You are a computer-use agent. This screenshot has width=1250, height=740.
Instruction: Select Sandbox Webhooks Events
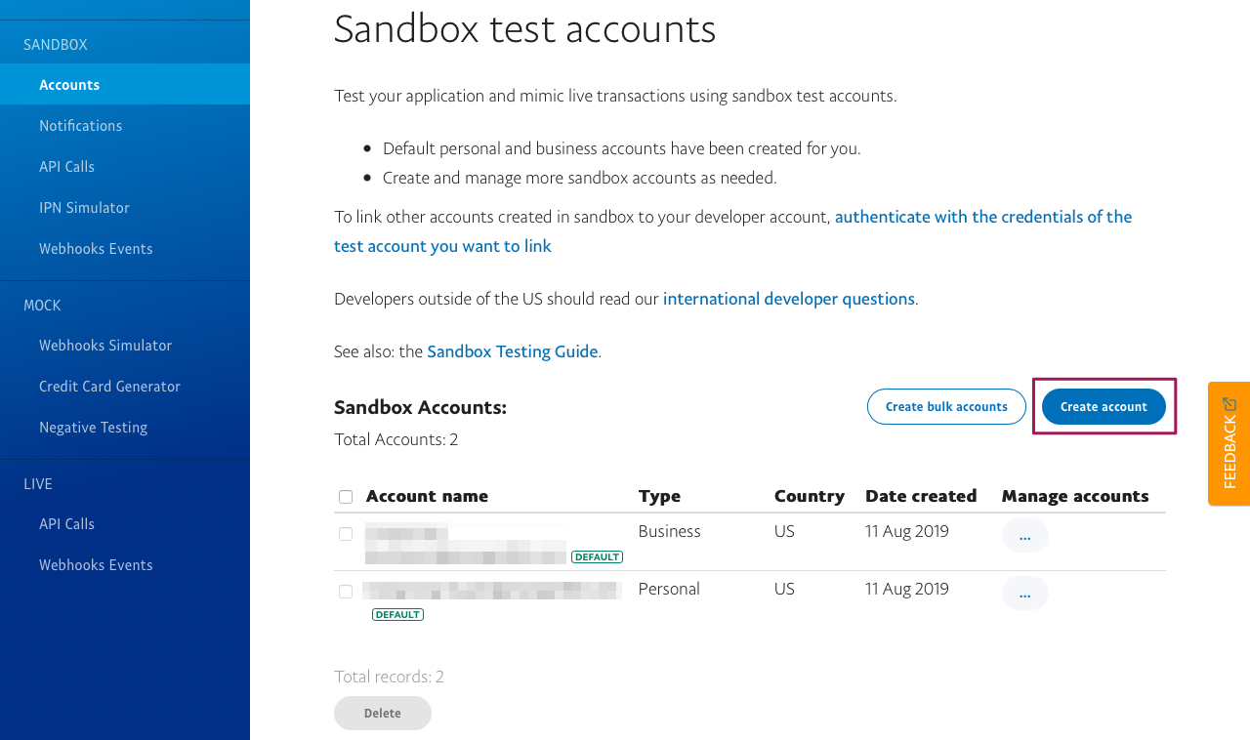(96, 249)
